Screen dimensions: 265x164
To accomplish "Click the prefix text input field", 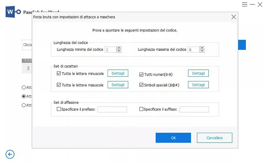I will click(x=112, y=109).
